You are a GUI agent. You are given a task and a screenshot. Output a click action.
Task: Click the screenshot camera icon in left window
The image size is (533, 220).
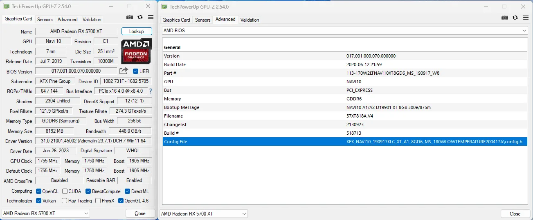pyautogui.click(x=130, y=17)
